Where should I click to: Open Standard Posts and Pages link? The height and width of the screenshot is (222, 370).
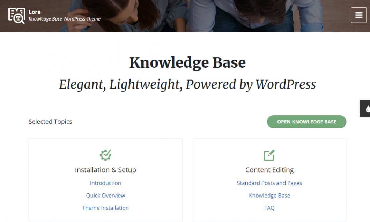(x=269, y=183)
